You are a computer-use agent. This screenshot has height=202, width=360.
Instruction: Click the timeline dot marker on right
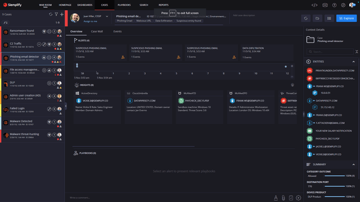coord(286,67)
